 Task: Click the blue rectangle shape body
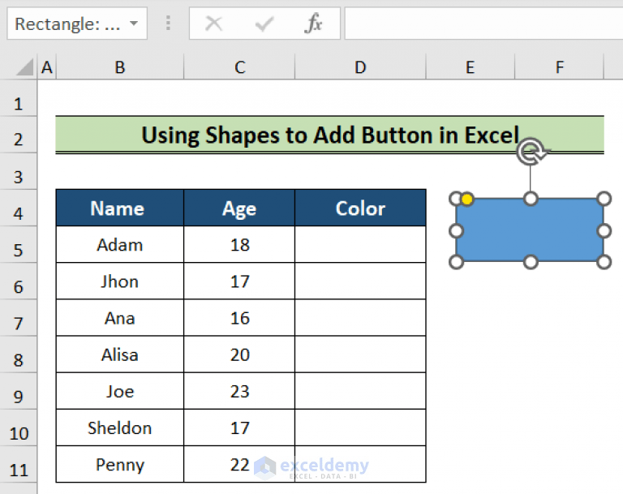click(530, 230)
